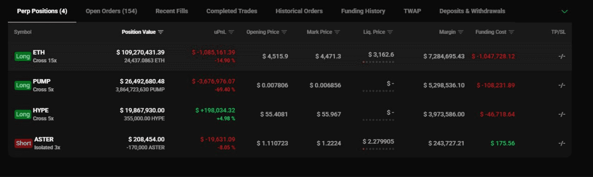This screenshot has width=593, height=177.
Task: Click the ASTER liquidation price indicator bar
Action: point(379,149)
